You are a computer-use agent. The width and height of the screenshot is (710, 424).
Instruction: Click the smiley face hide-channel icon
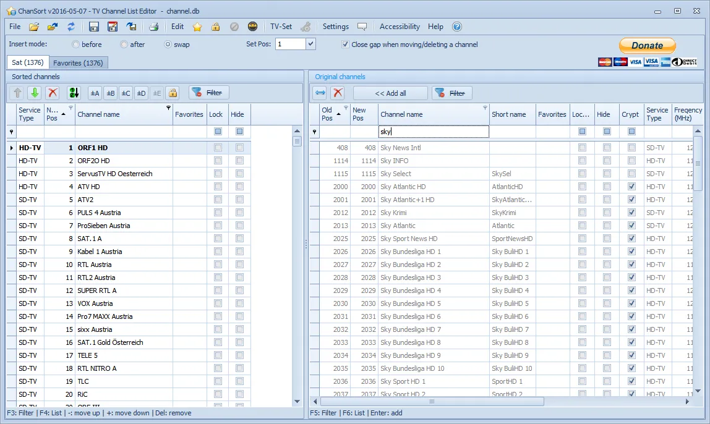click(x=253, y=27)
